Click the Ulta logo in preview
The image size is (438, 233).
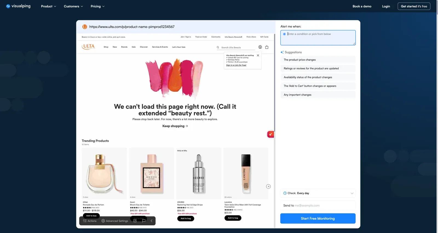(x=88, y=47)
